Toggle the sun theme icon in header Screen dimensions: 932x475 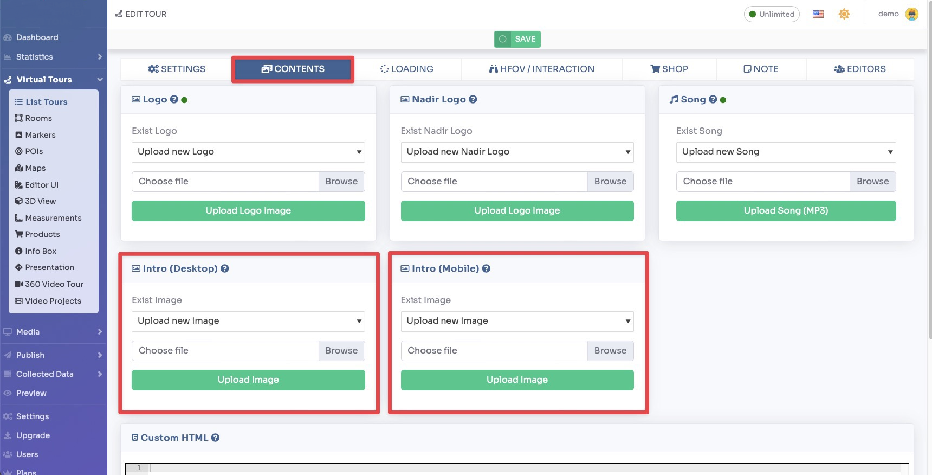[x=844, y=14]
